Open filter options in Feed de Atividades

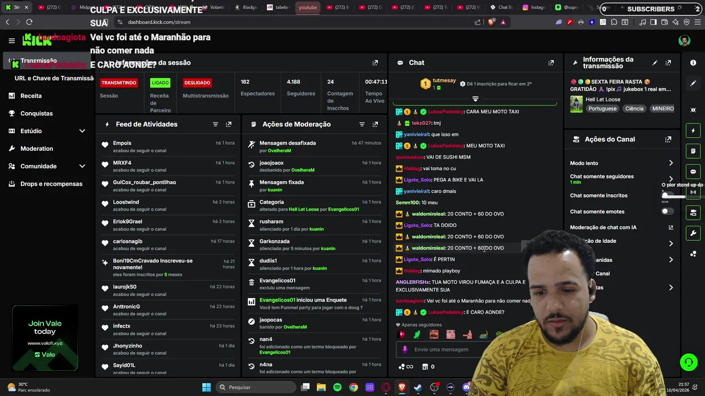pos(215,124)
